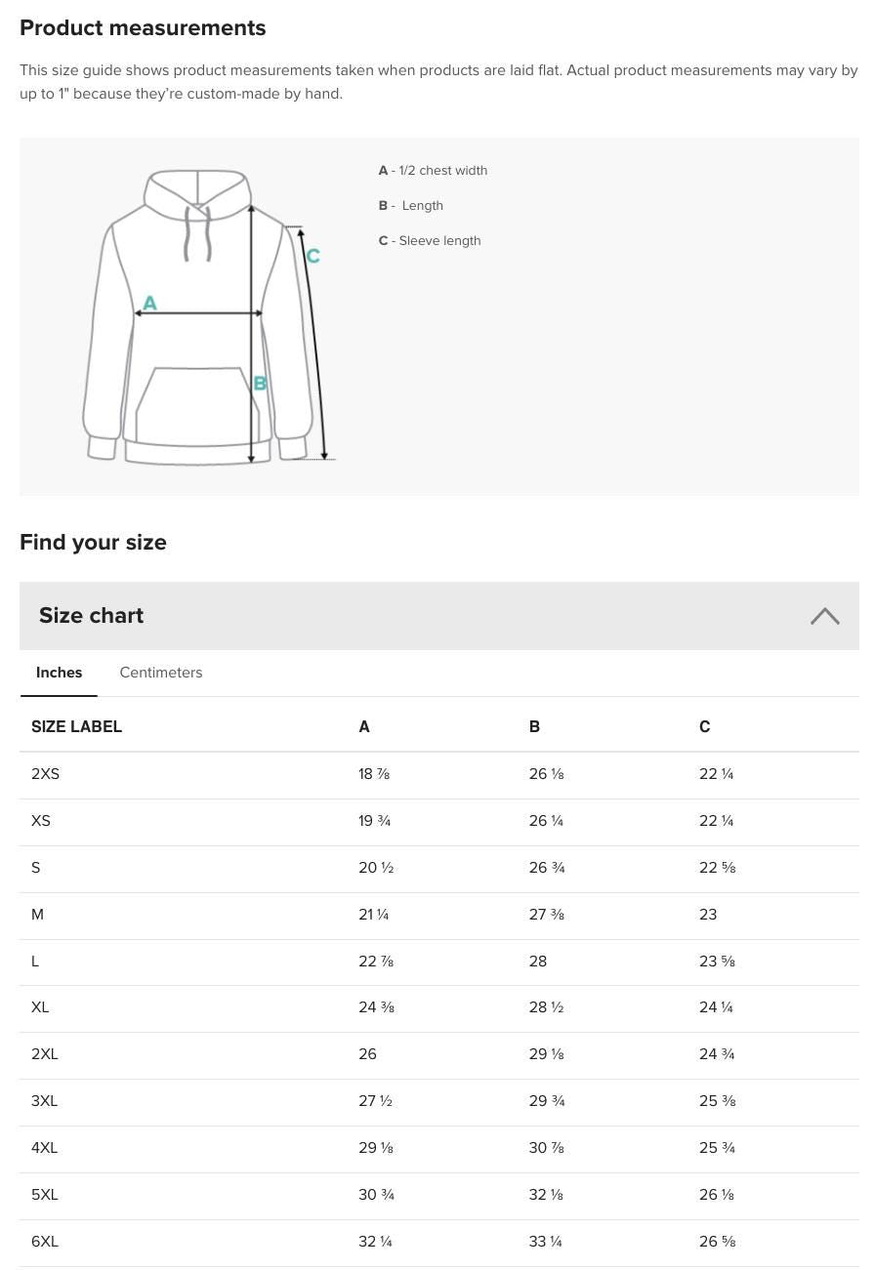874x1270 pixels.
Task: Click the Product measurements heading
Action: coord(143,28)
